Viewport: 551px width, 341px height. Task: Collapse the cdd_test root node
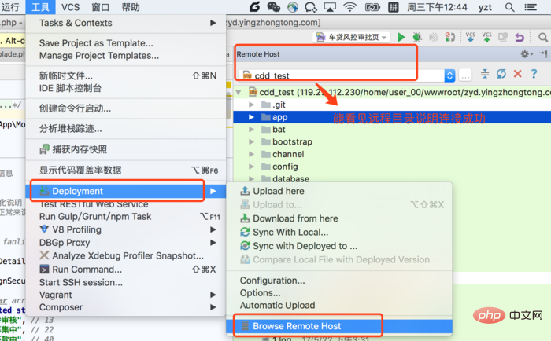(239, 92)
